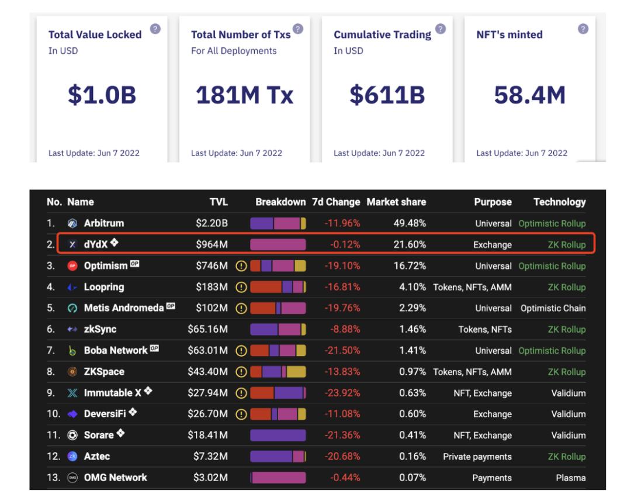
Task: Click the Immutable X logo icon
Action: coord(72,393)
